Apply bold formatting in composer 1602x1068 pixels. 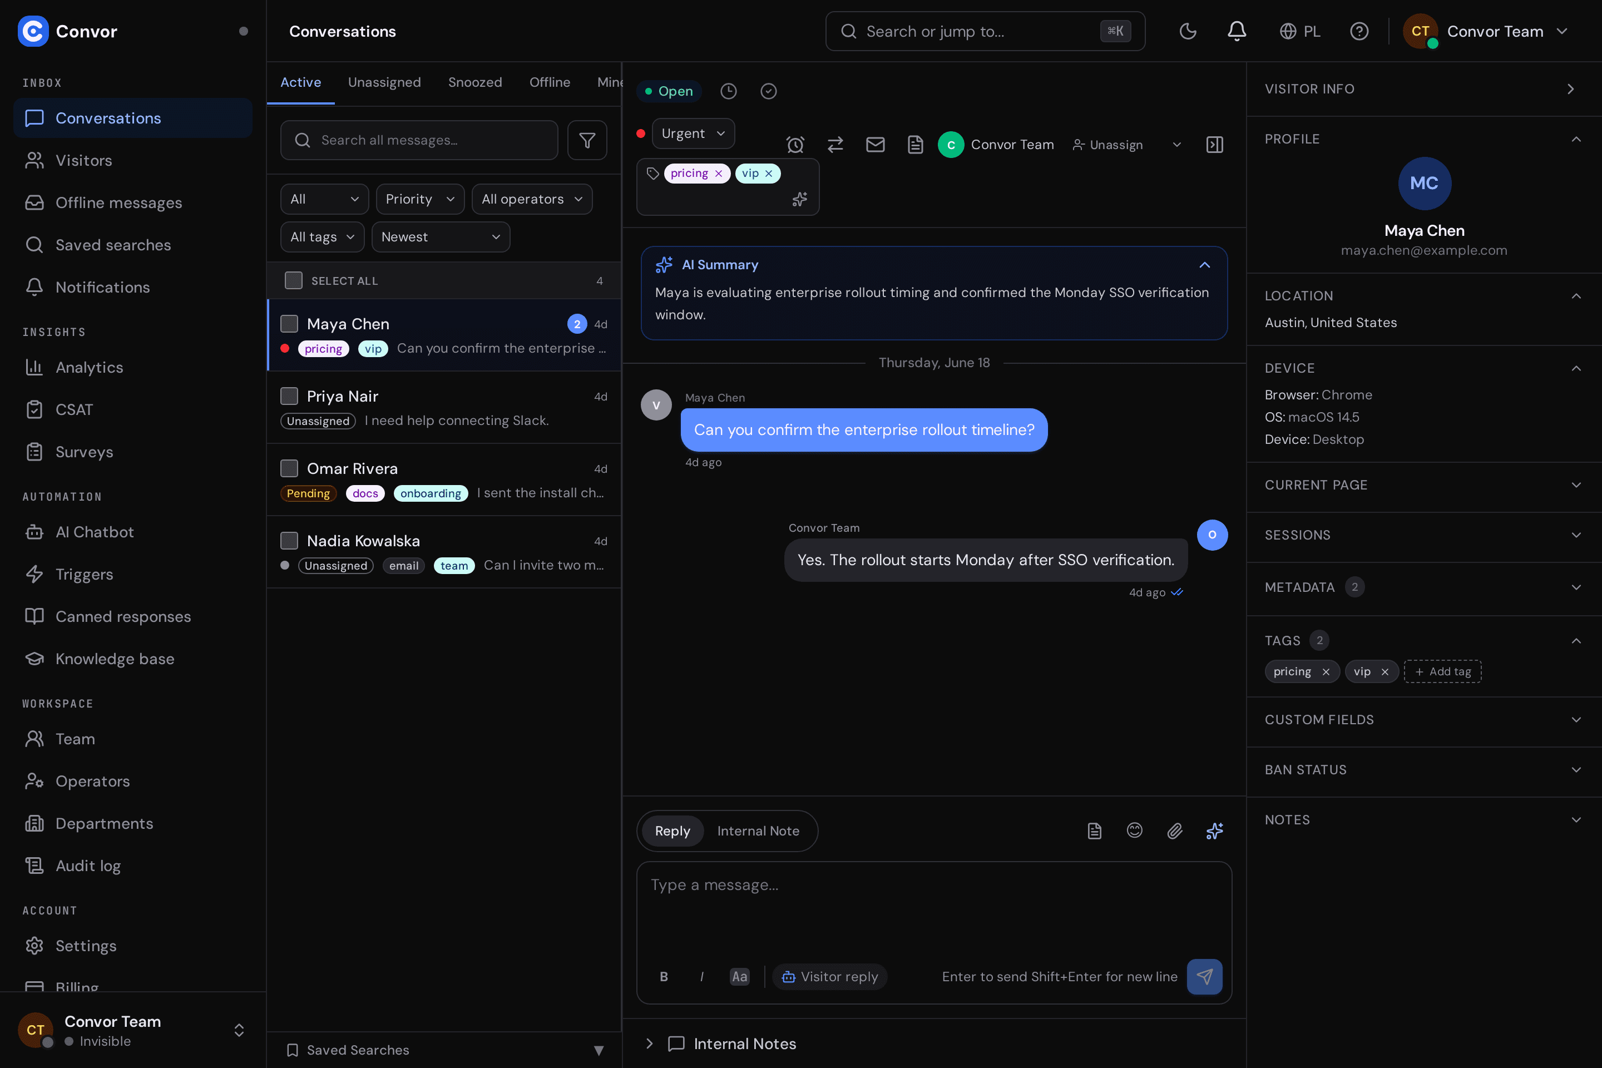click(664, 977)
